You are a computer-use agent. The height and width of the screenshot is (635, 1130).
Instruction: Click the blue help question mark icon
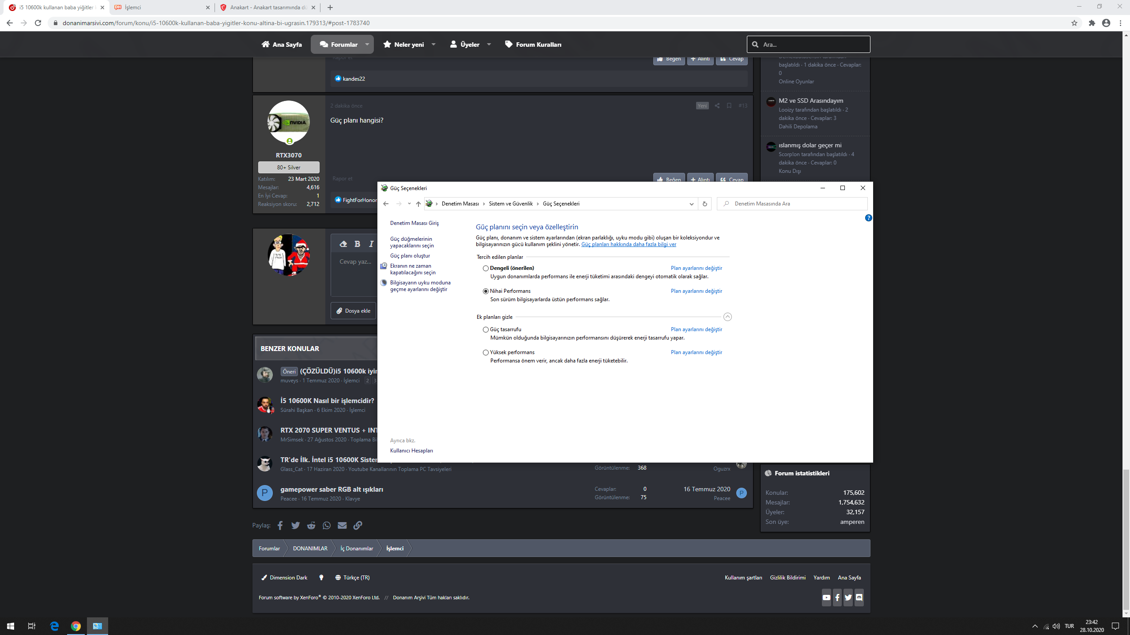868,218
